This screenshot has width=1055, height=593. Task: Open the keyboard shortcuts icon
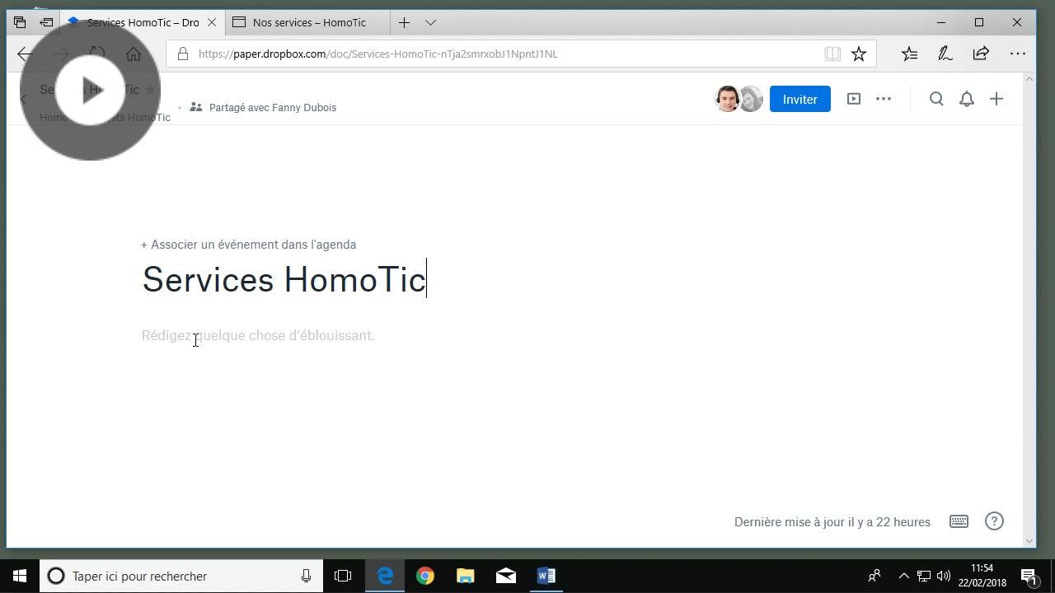click(x=959, y=521)
